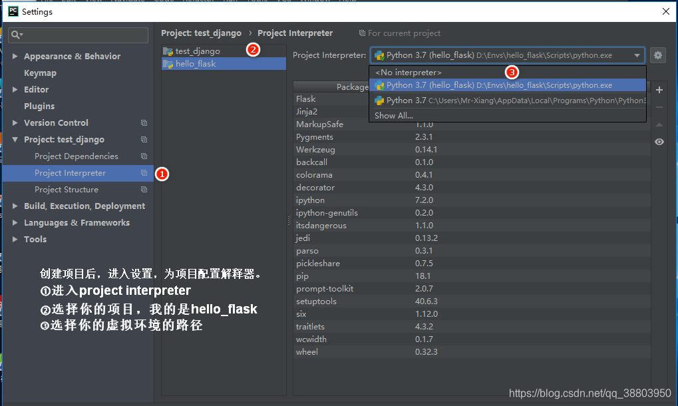Expand the Version Control section
The height and width of the screenshot is (406, 678).
(x=15, y=122)
